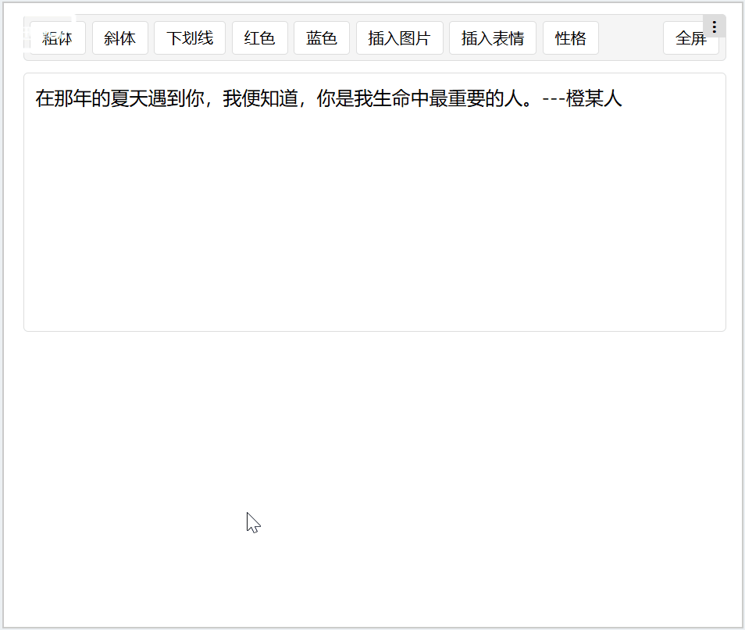Click the 性格 toolbar button
745x630 pixels.
(570, 37)
